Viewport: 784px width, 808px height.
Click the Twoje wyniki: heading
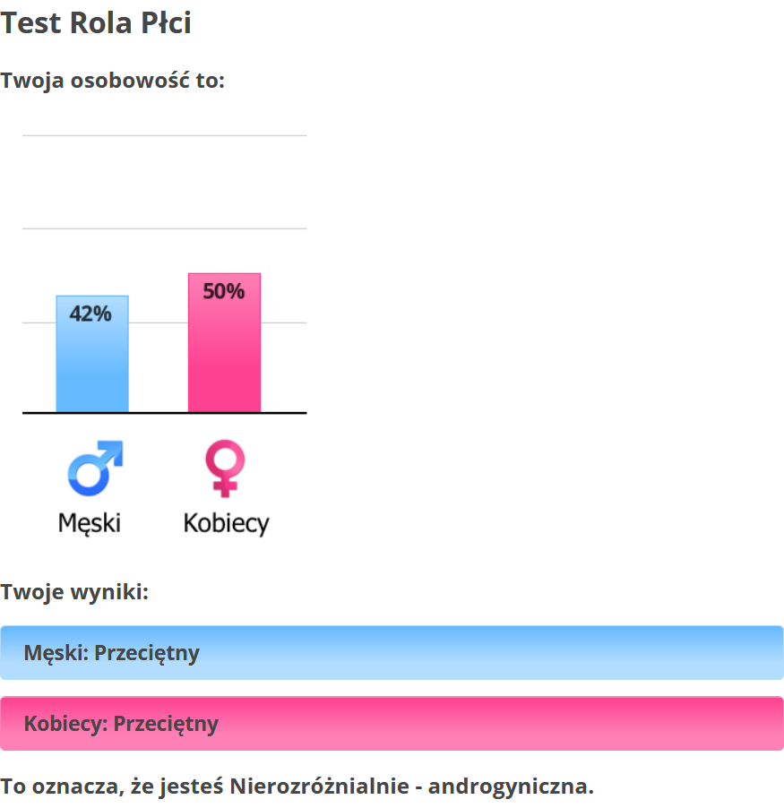(74, 592)
